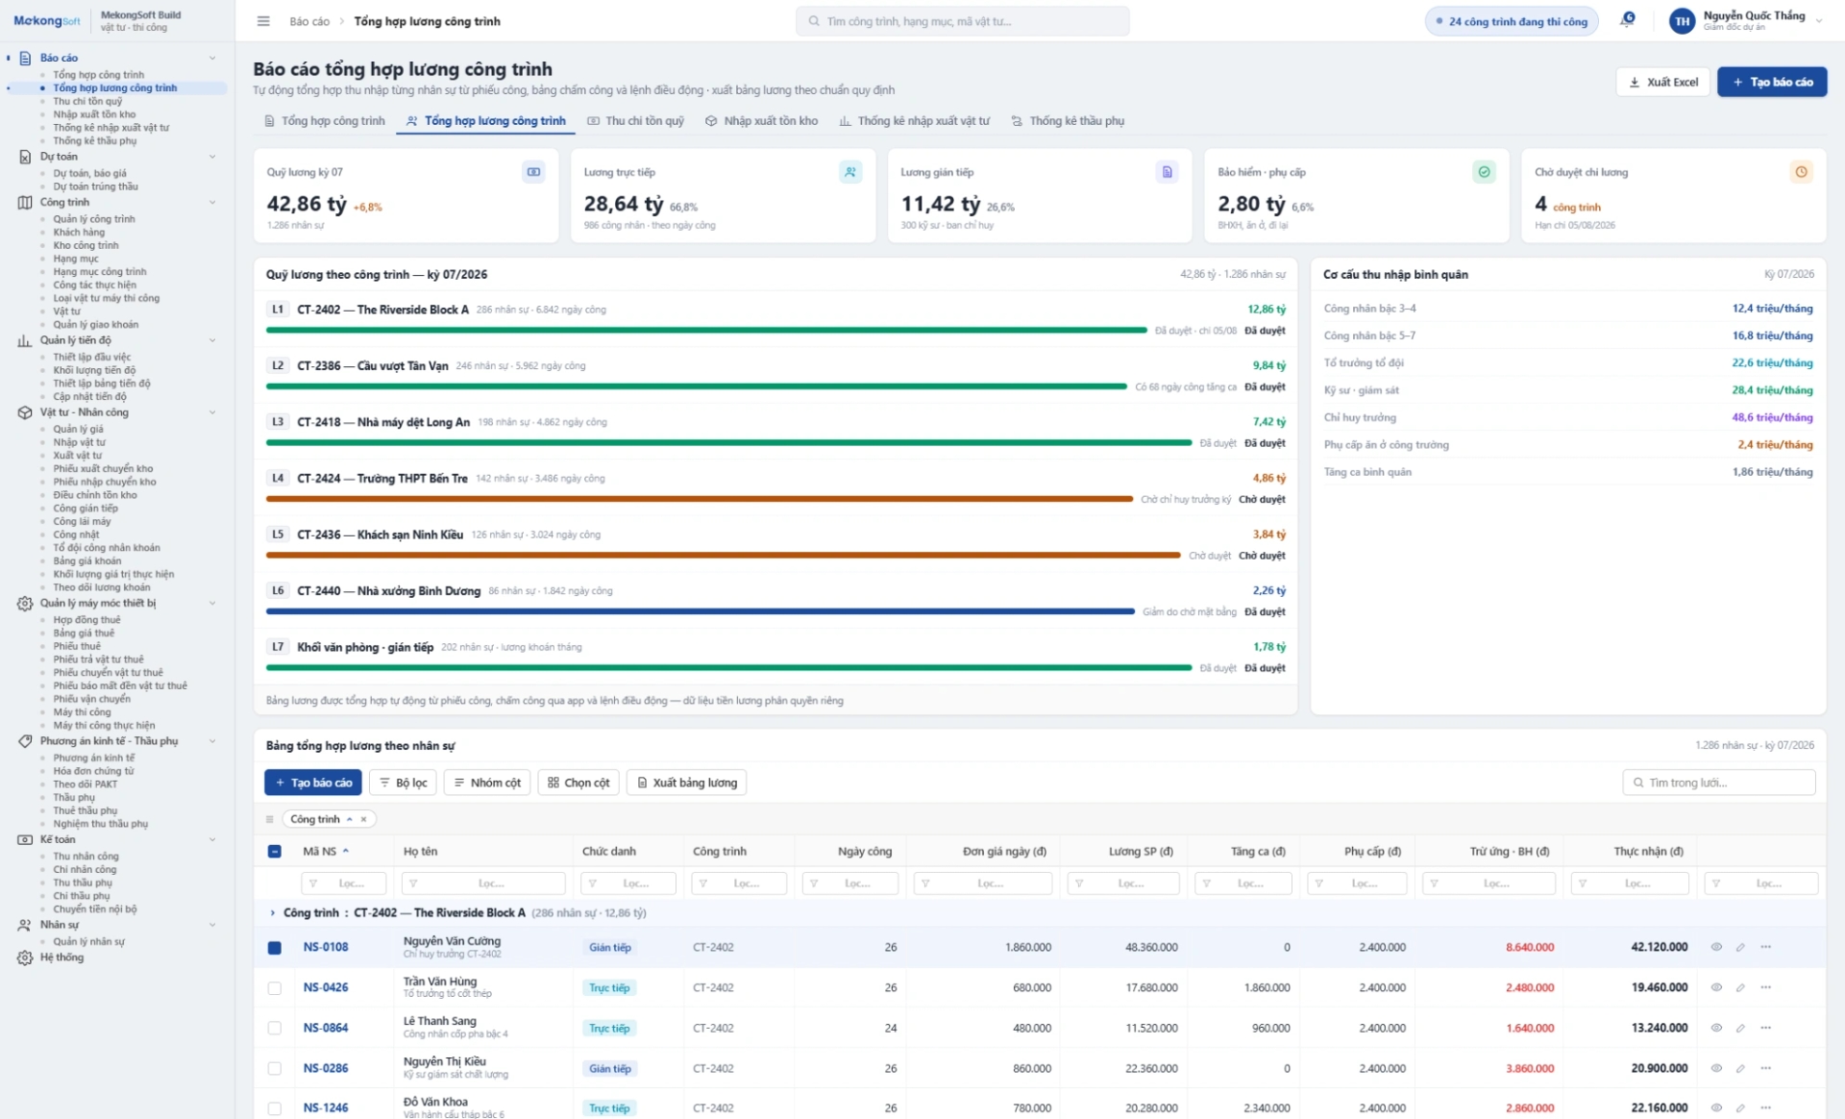
Task: Click the Dự toán section icon in sidebar
Action: (25, 157)
